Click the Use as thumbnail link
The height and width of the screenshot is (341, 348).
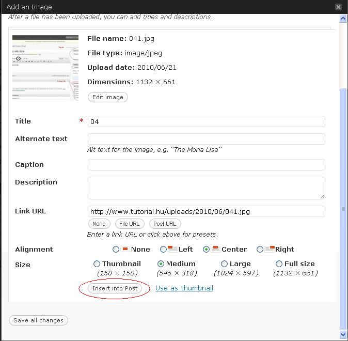point(184,288)
